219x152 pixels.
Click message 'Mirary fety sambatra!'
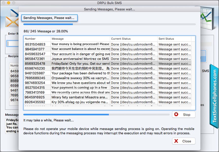[79, 97]
